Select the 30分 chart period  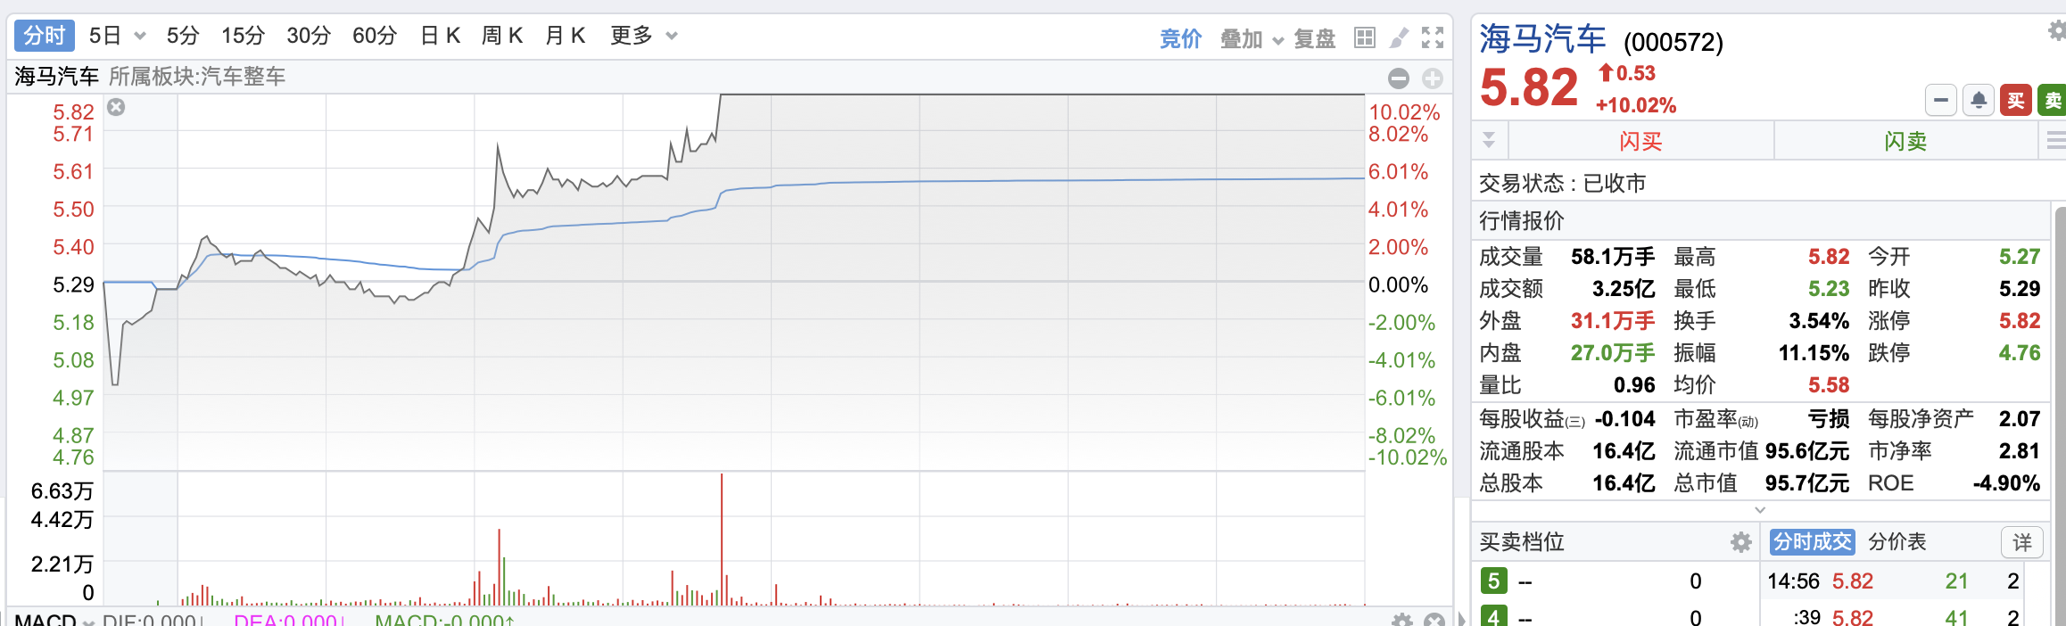coord(309,36)
